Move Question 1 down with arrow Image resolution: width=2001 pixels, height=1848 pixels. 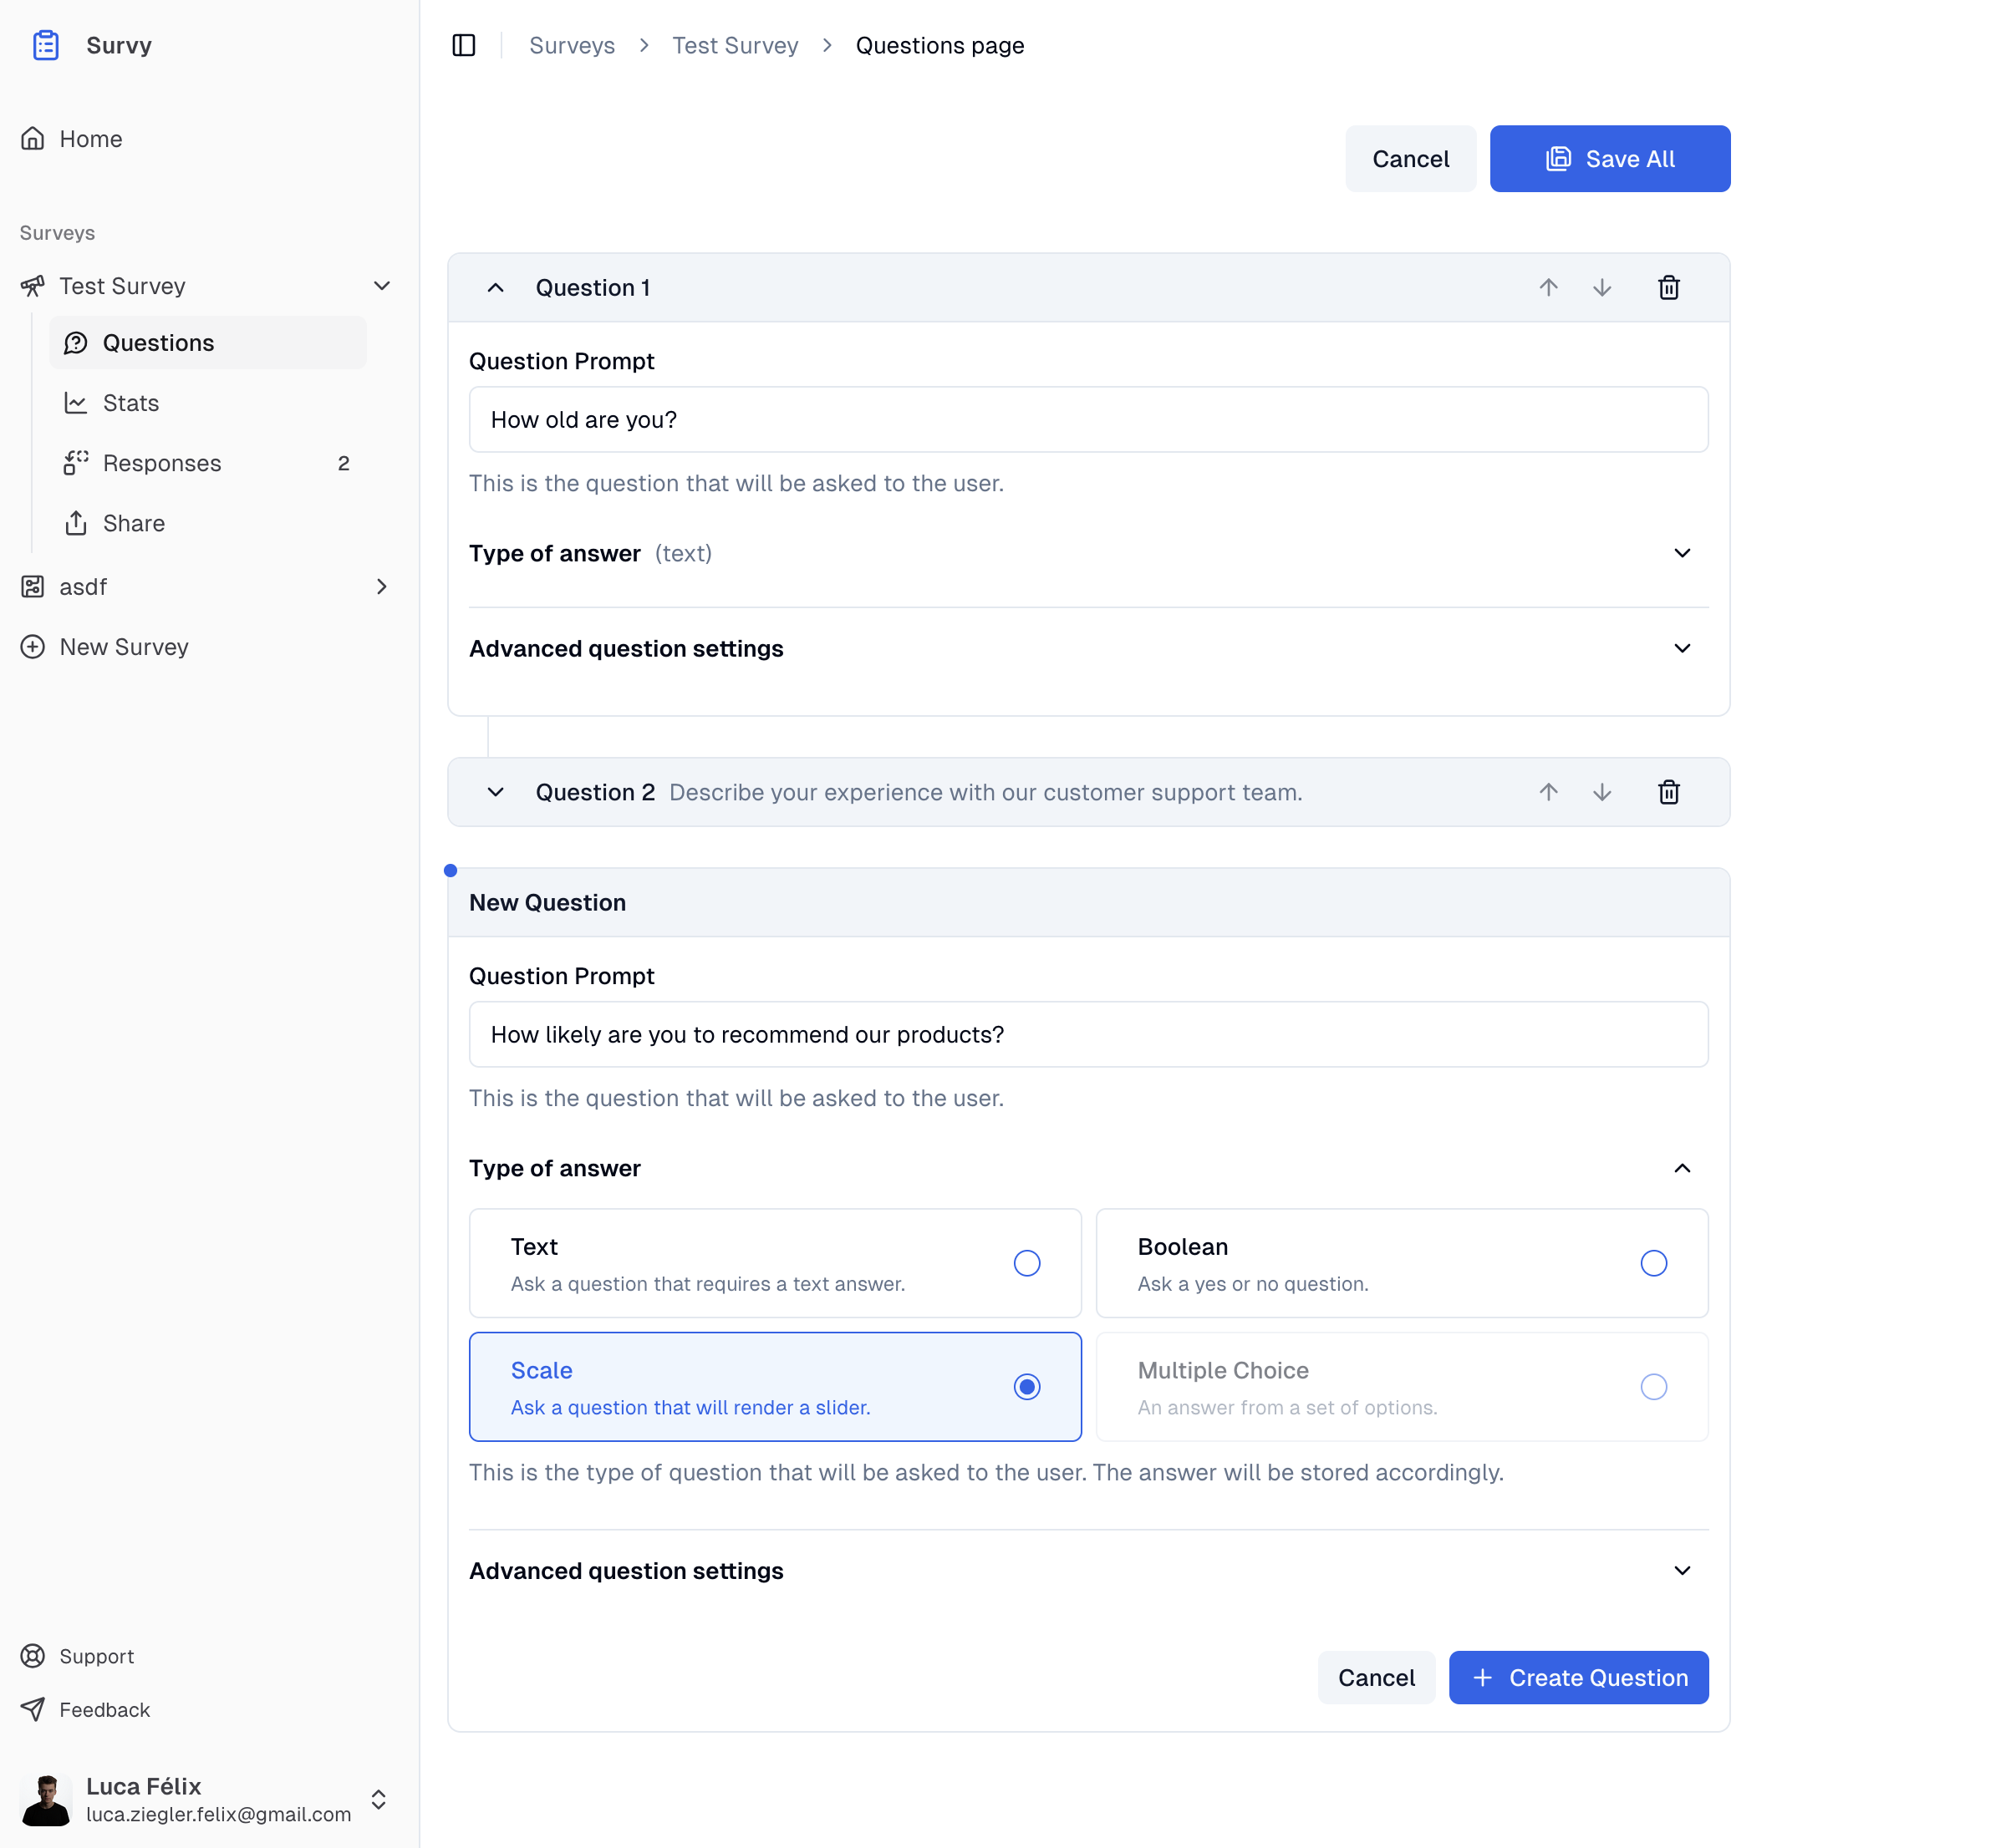(x=1601, y=288)
